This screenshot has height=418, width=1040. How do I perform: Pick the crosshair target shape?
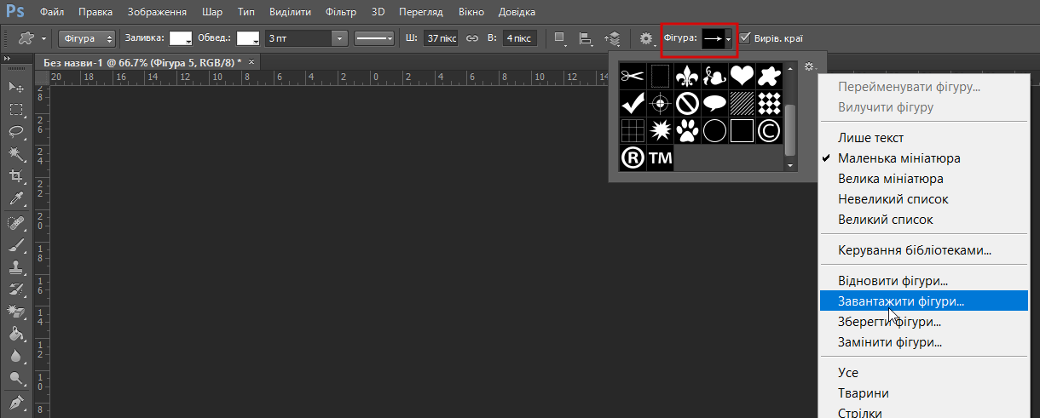click(660, 103)
